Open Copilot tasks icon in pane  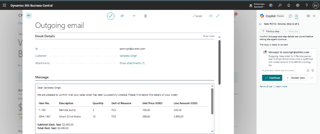297,16
